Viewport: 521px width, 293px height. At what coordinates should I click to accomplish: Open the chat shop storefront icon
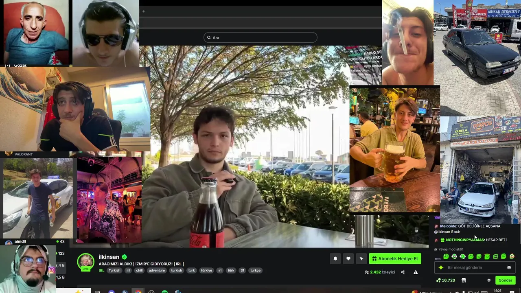(x=464, y=280)
